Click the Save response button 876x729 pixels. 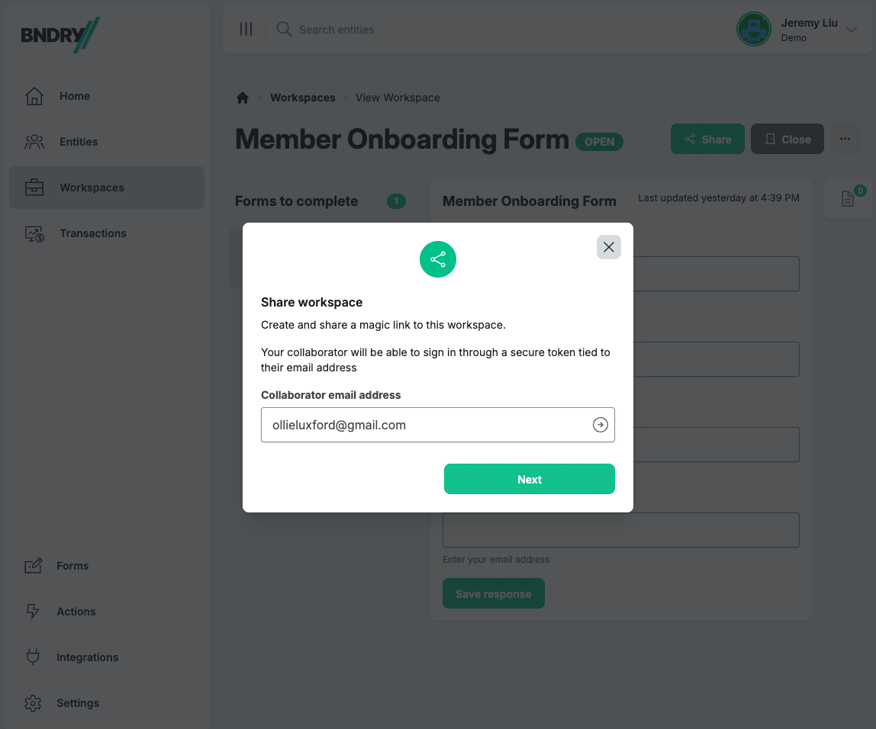(494, 594)
